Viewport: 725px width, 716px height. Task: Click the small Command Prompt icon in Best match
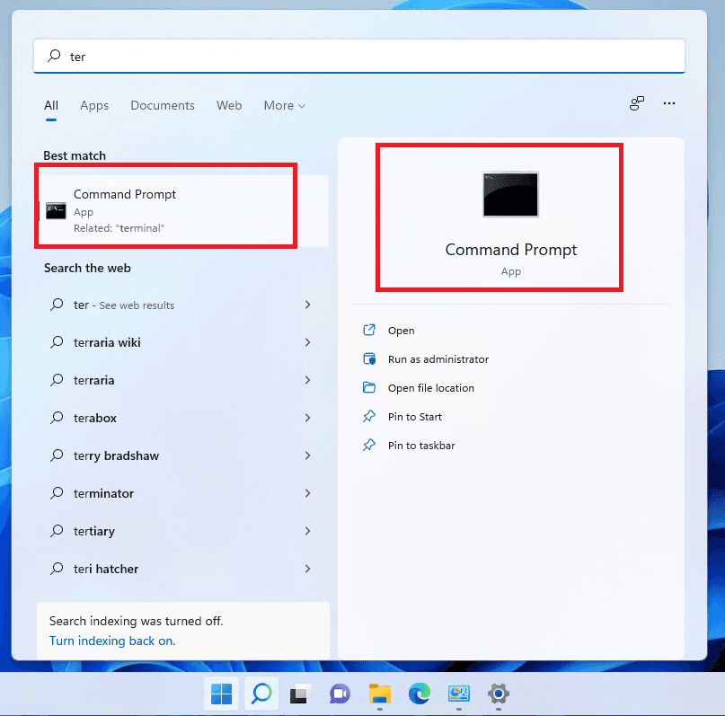[56, 211]
